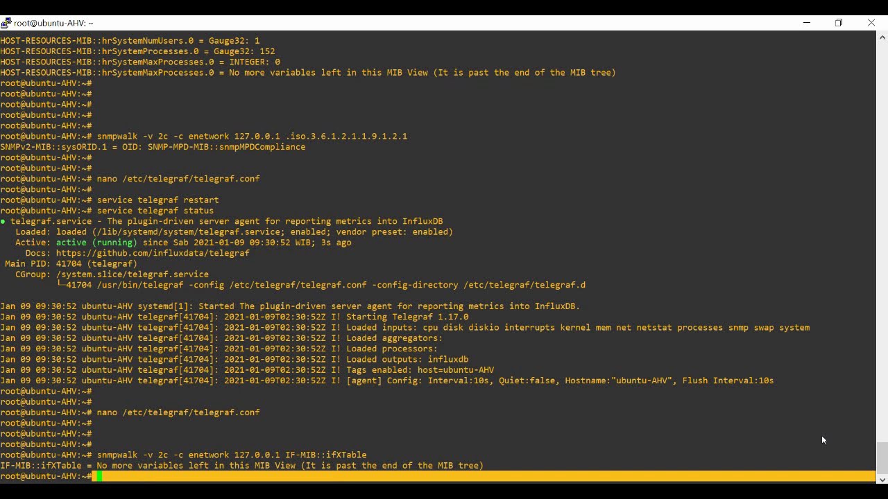Open the PuTTY icon system menu

pyautogui.click(x=6, y=23)
